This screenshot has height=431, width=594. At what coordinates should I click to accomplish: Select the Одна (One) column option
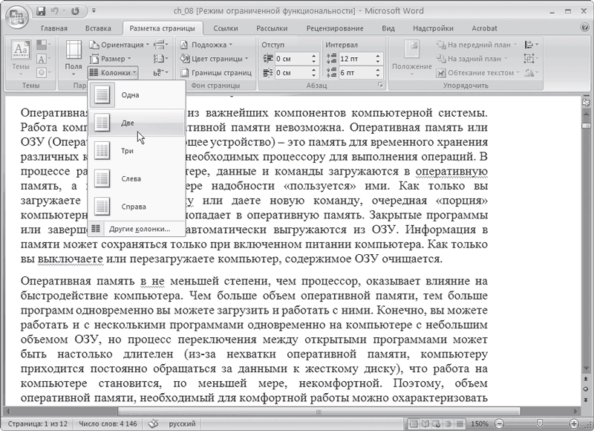(130, 95)
